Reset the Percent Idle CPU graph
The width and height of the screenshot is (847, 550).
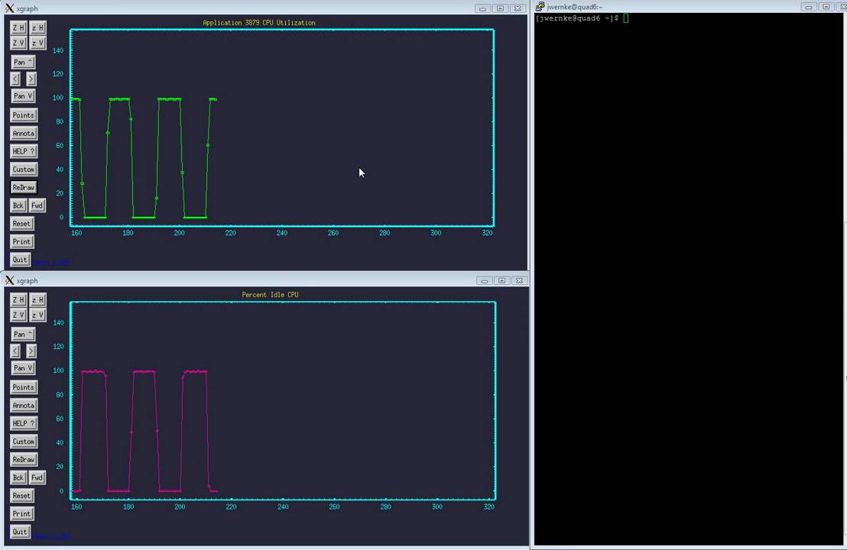click(x=21, y=496)
